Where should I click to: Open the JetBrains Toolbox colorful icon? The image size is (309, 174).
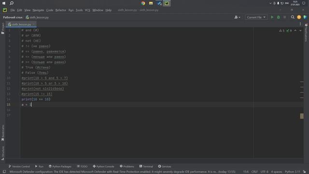point(305,17)
